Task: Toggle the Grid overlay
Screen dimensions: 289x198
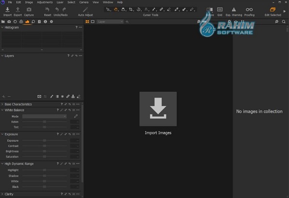Action: click(220, 10)
